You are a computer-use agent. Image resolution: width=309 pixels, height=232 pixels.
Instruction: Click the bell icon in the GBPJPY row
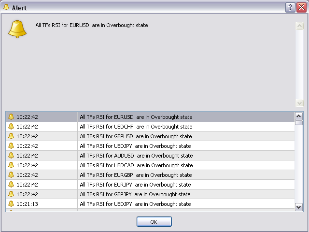tap(11, 194)
